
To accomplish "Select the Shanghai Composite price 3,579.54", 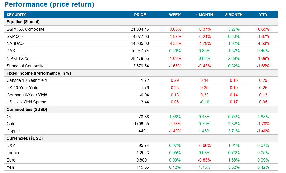I will (x=141, y=66).
